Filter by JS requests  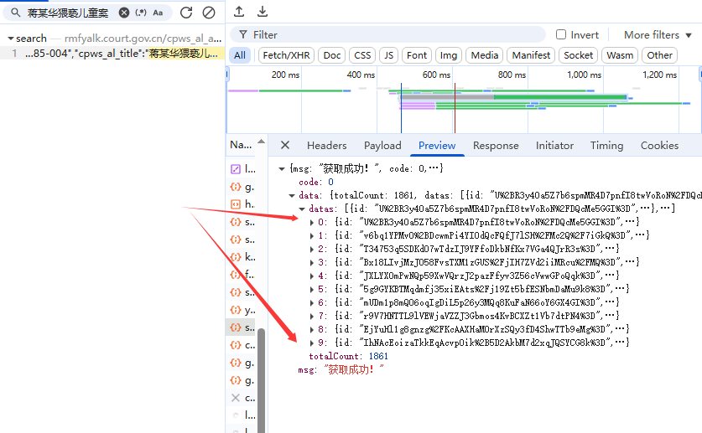point(388,55)
